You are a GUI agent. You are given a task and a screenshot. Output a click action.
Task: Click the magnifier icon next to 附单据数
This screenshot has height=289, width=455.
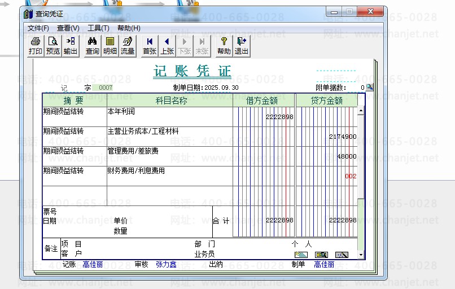pyautogui.click(x=370, y=87)
